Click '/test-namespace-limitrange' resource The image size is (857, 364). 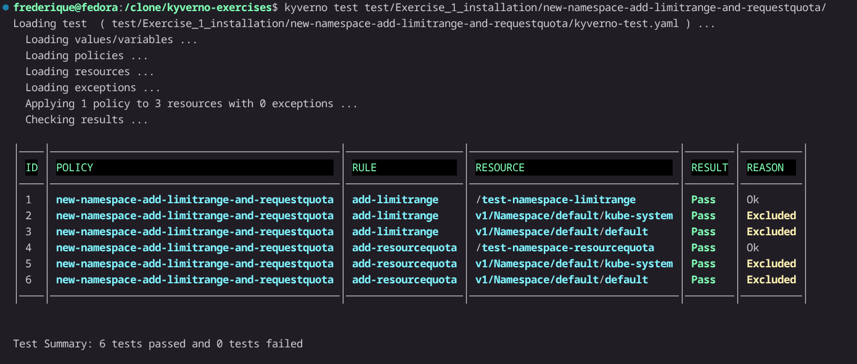coord(556,200)
